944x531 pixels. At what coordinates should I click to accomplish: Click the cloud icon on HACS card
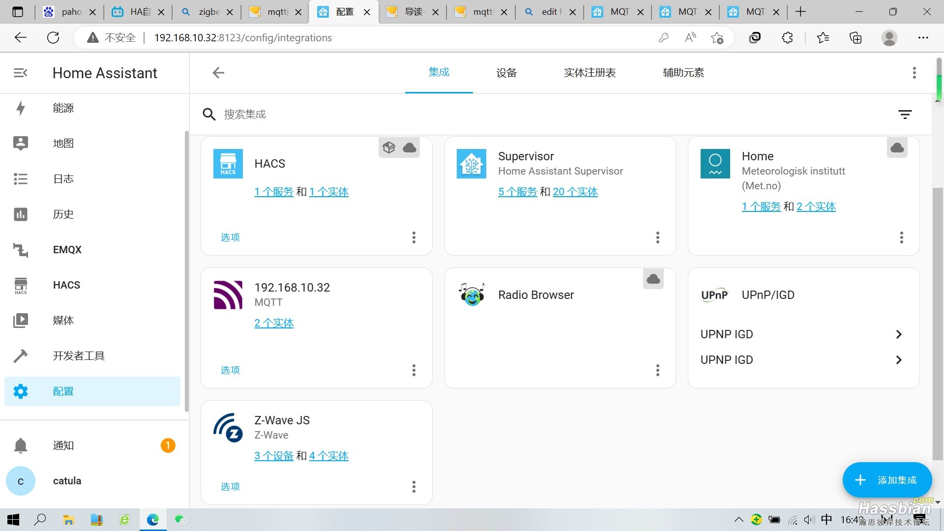(410, 147)
